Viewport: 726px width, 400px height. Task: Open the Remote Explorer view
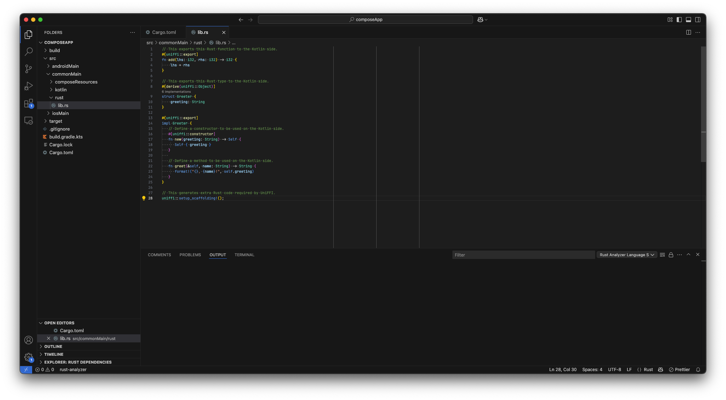click(29, 121)
